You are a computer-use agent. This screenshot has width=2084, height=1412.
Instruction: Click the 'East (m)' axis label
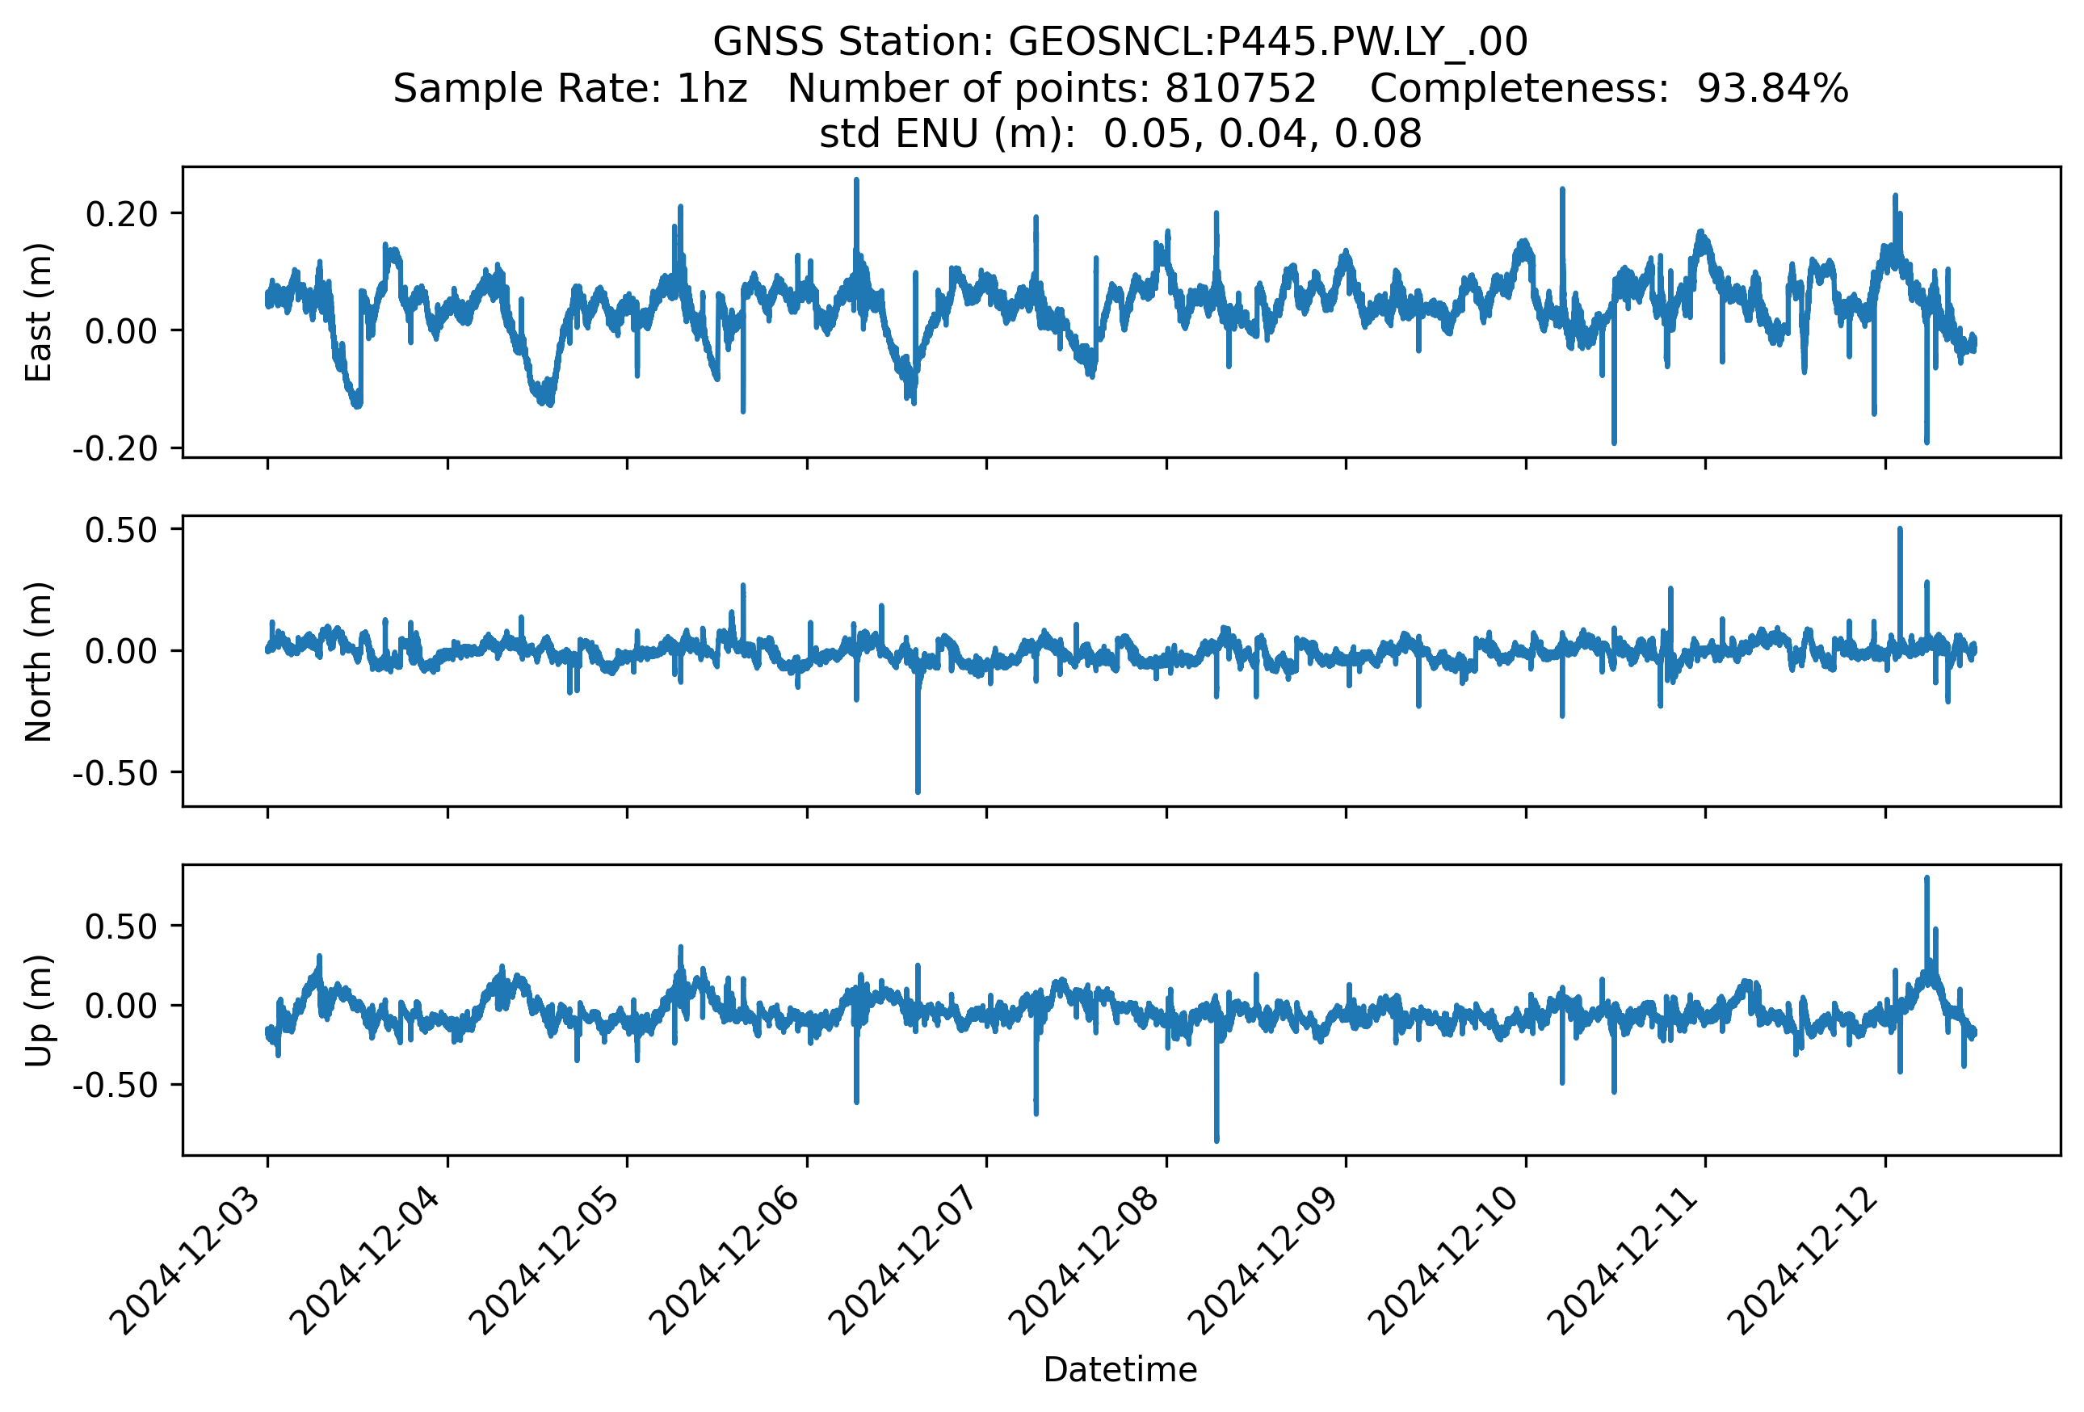click(x=39, y=312)
